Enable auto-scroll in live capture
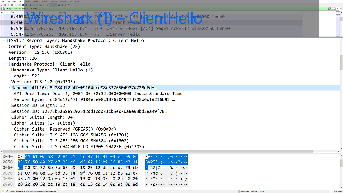Image resolution: width=343 pixels, height=193 pixels. (51, 5)
